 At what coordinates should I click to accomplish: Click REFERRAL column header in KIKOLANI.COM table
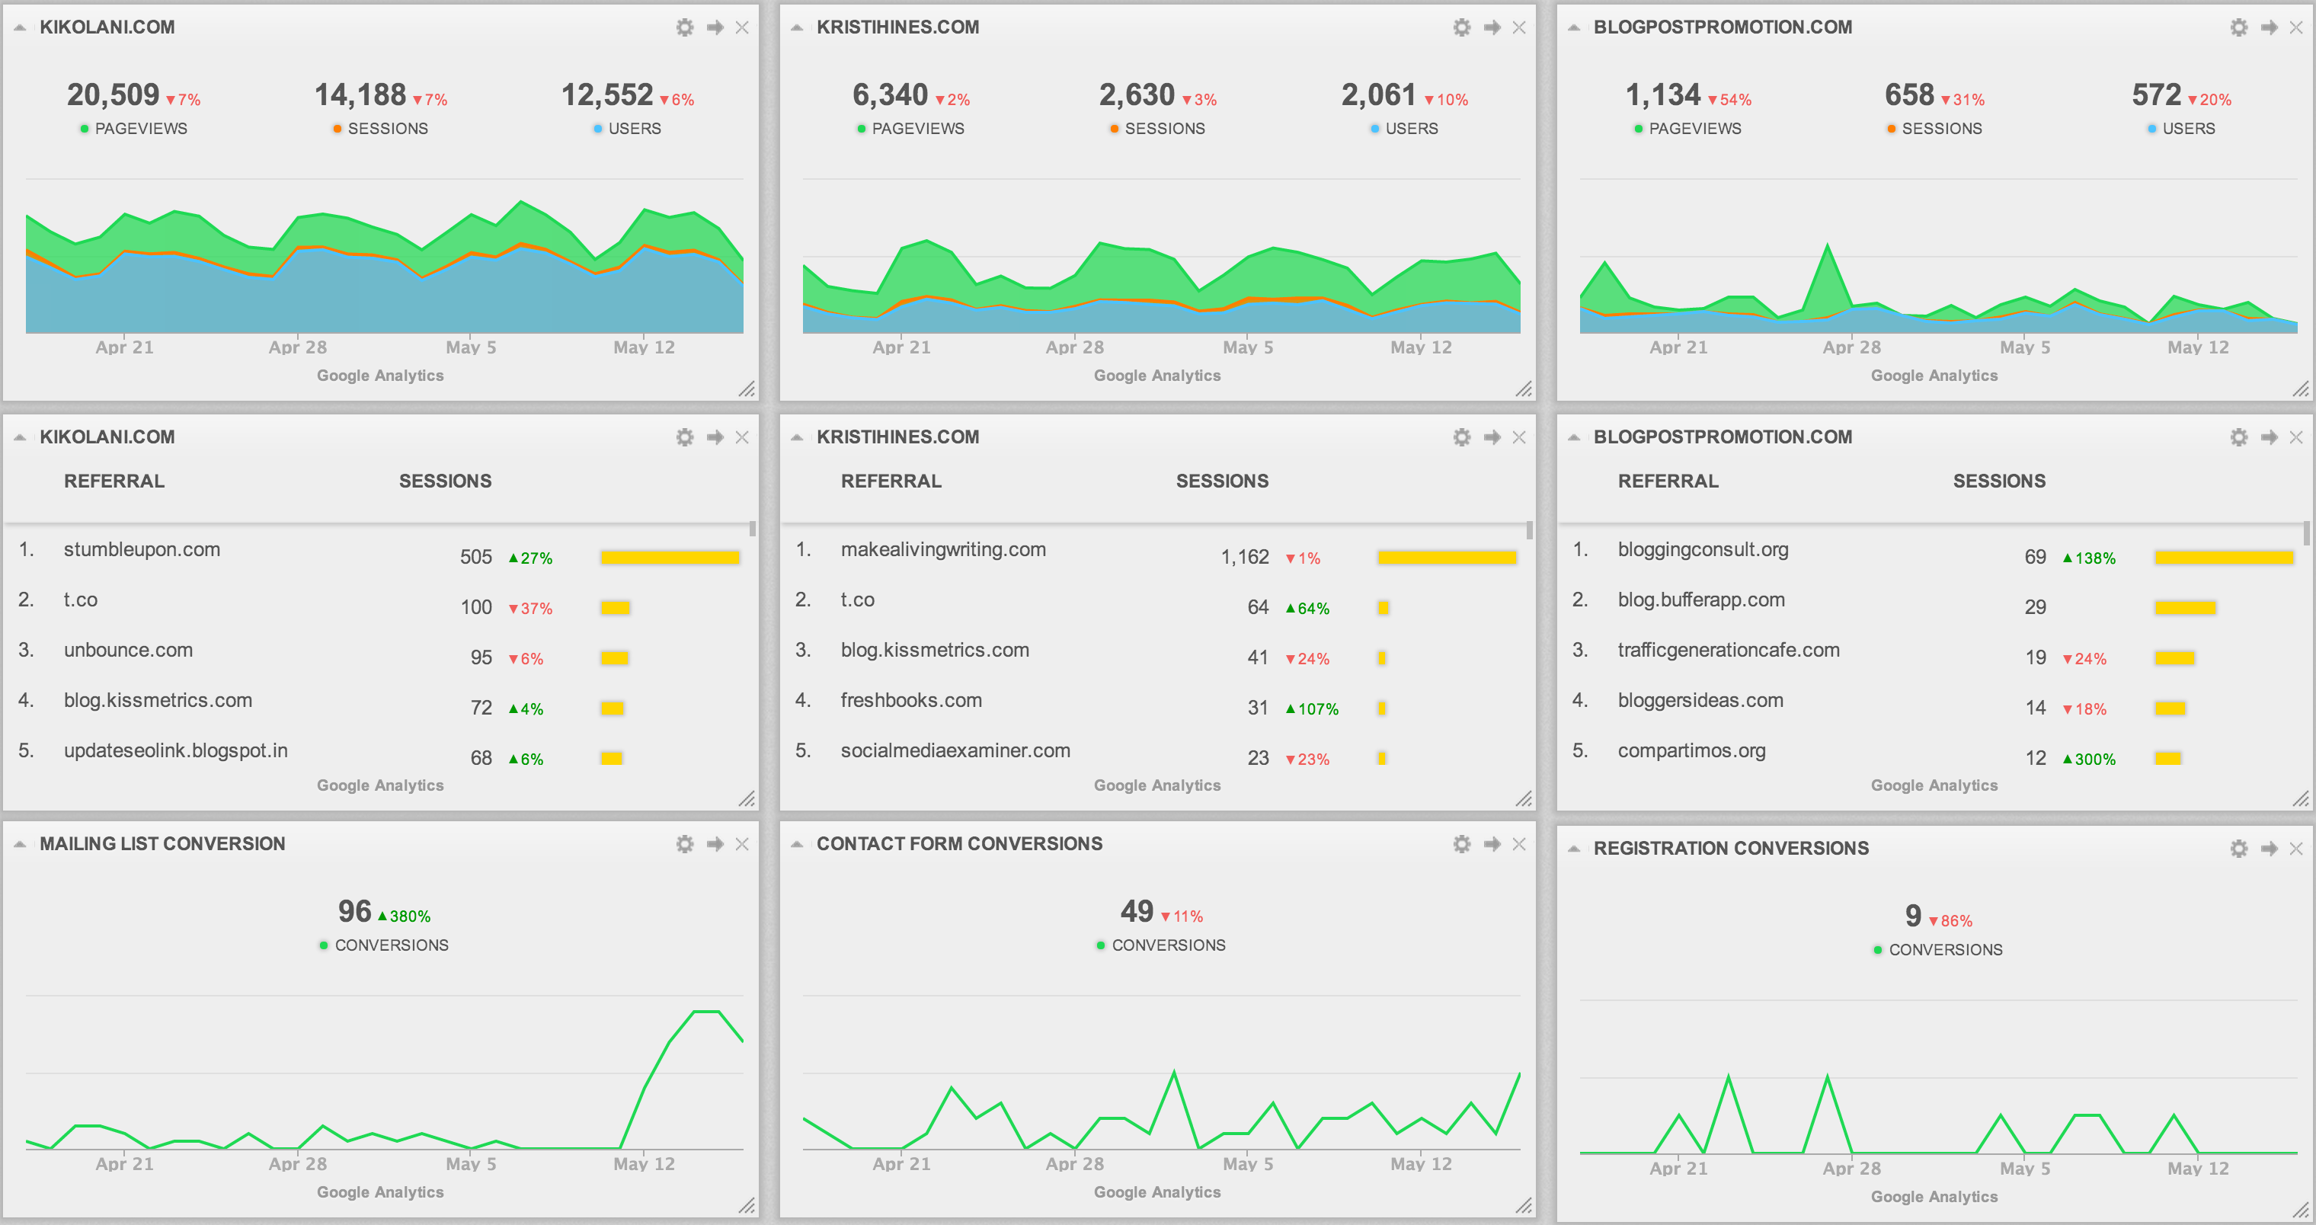[x=114, y=481]
